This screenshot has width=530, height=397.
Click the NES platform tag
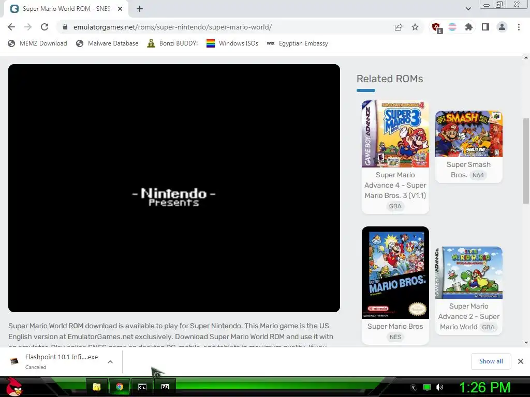(x=395, y=337)
